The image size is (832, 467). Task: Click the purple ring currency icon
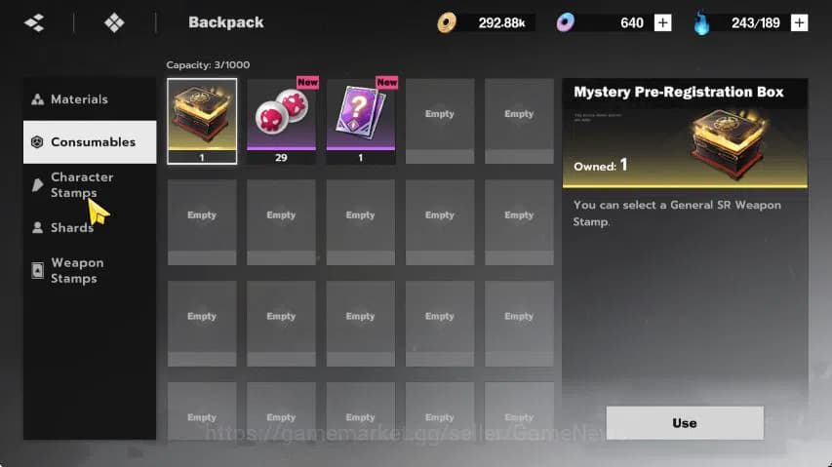click(565, 22)
